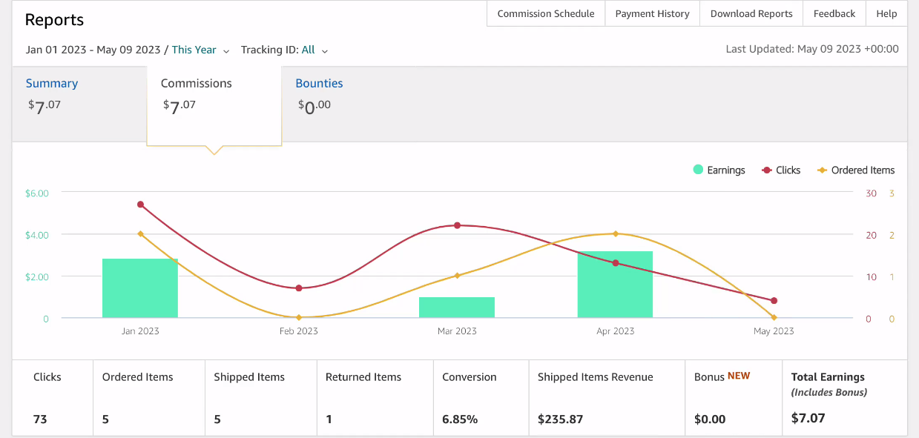Toggle the Earnings legend marker
The height and width of the screenshot is (438, 919).
(698, 170)
